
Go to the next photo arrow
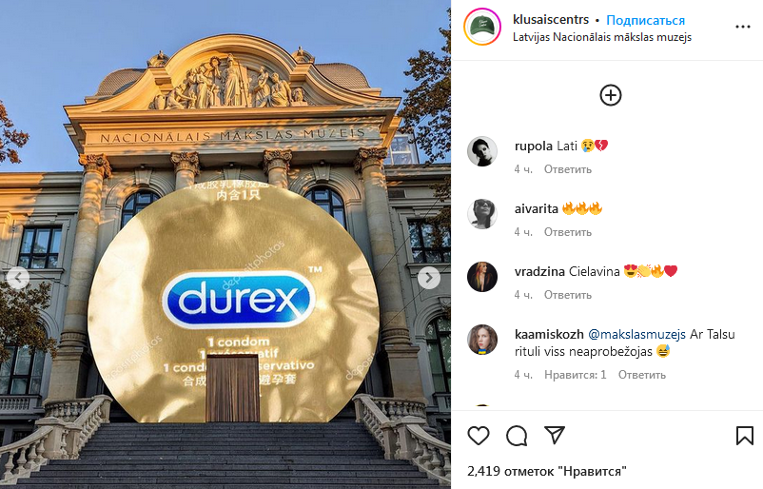tap(429, 278)
